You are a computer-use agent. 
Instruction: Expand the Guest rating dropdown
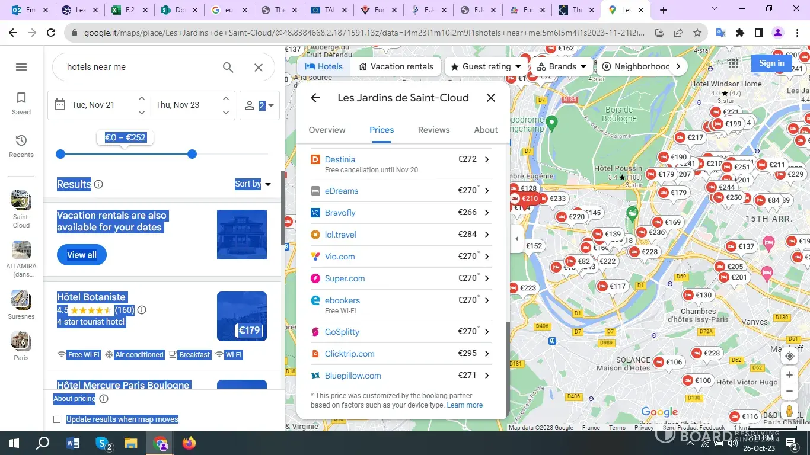[x=486, y=66]
